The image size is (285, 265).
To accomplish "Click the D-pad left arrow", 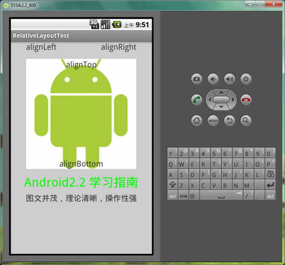I will tap(210, 100).
